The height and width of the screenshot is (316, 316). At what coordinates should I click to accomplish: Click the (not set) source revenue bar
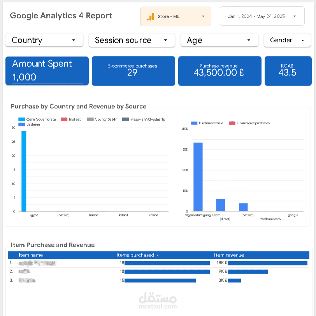[x=243, y=207]
